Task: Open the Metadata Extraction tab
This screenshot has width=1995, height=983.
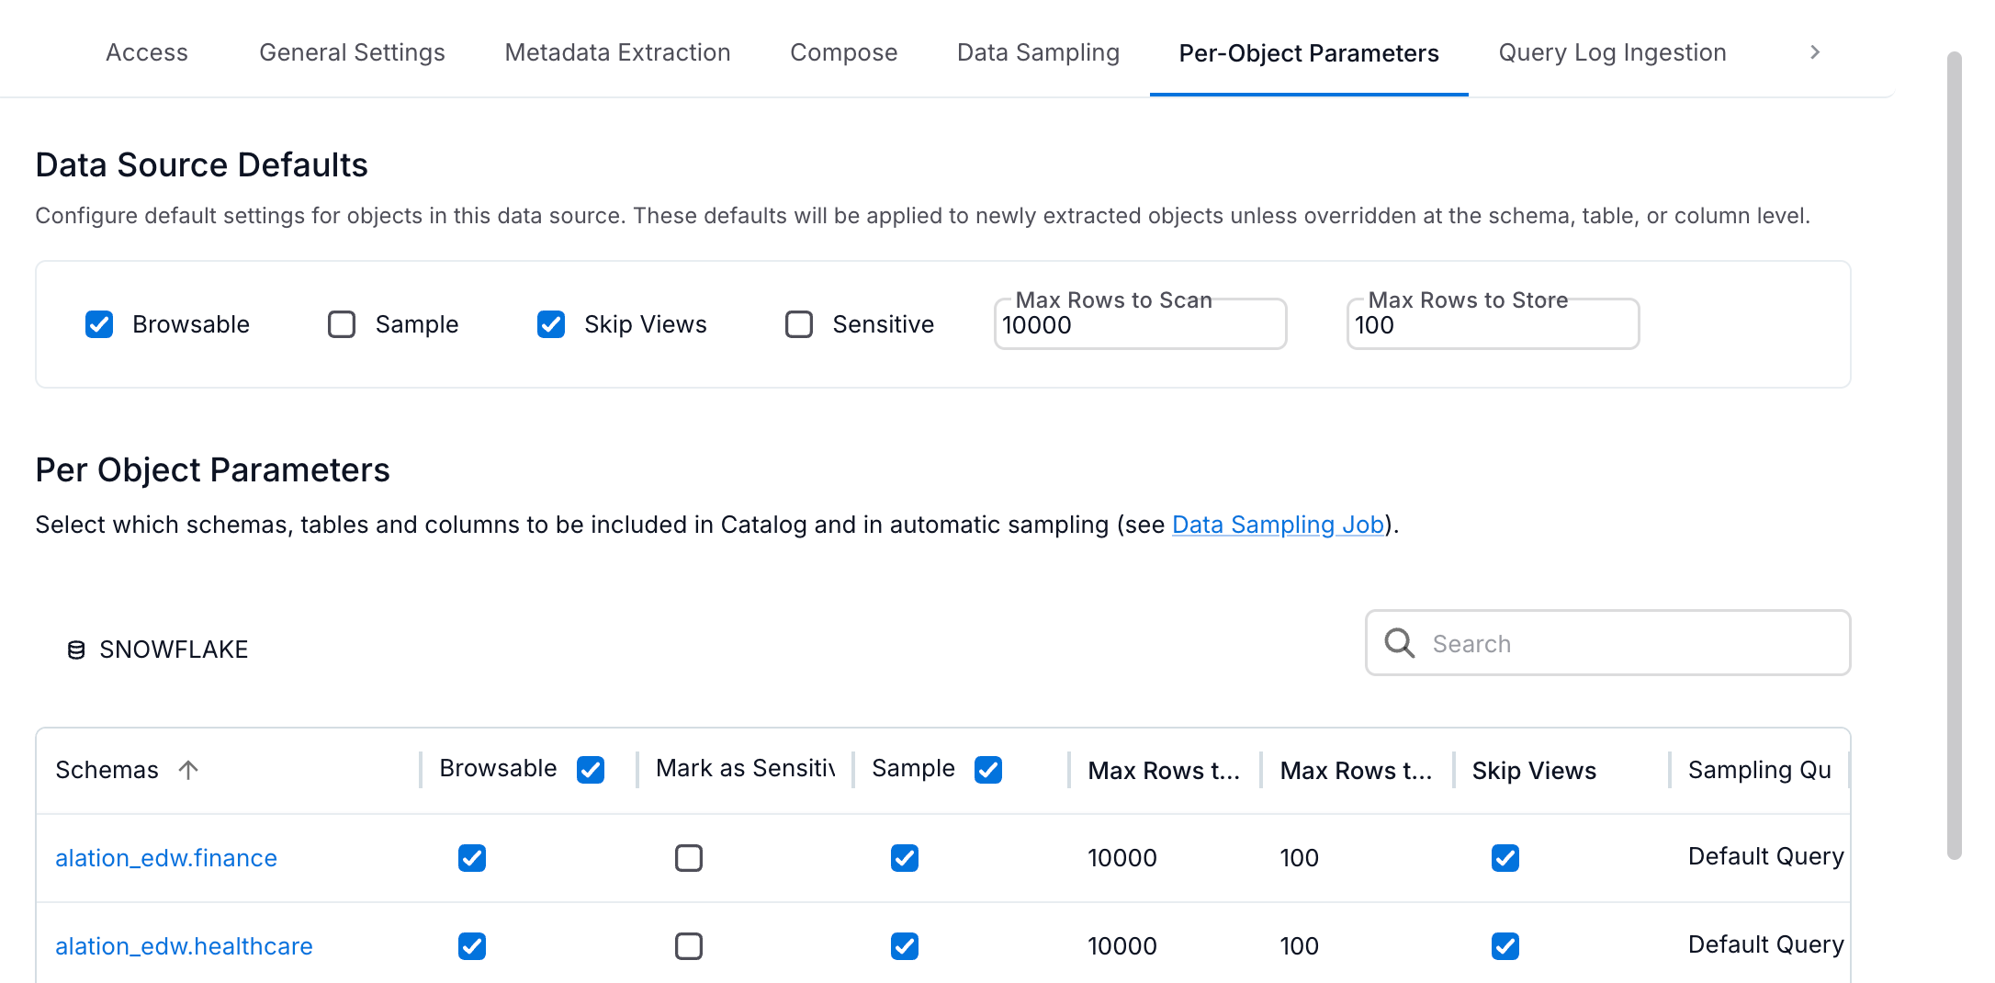Action: (616, 52)
